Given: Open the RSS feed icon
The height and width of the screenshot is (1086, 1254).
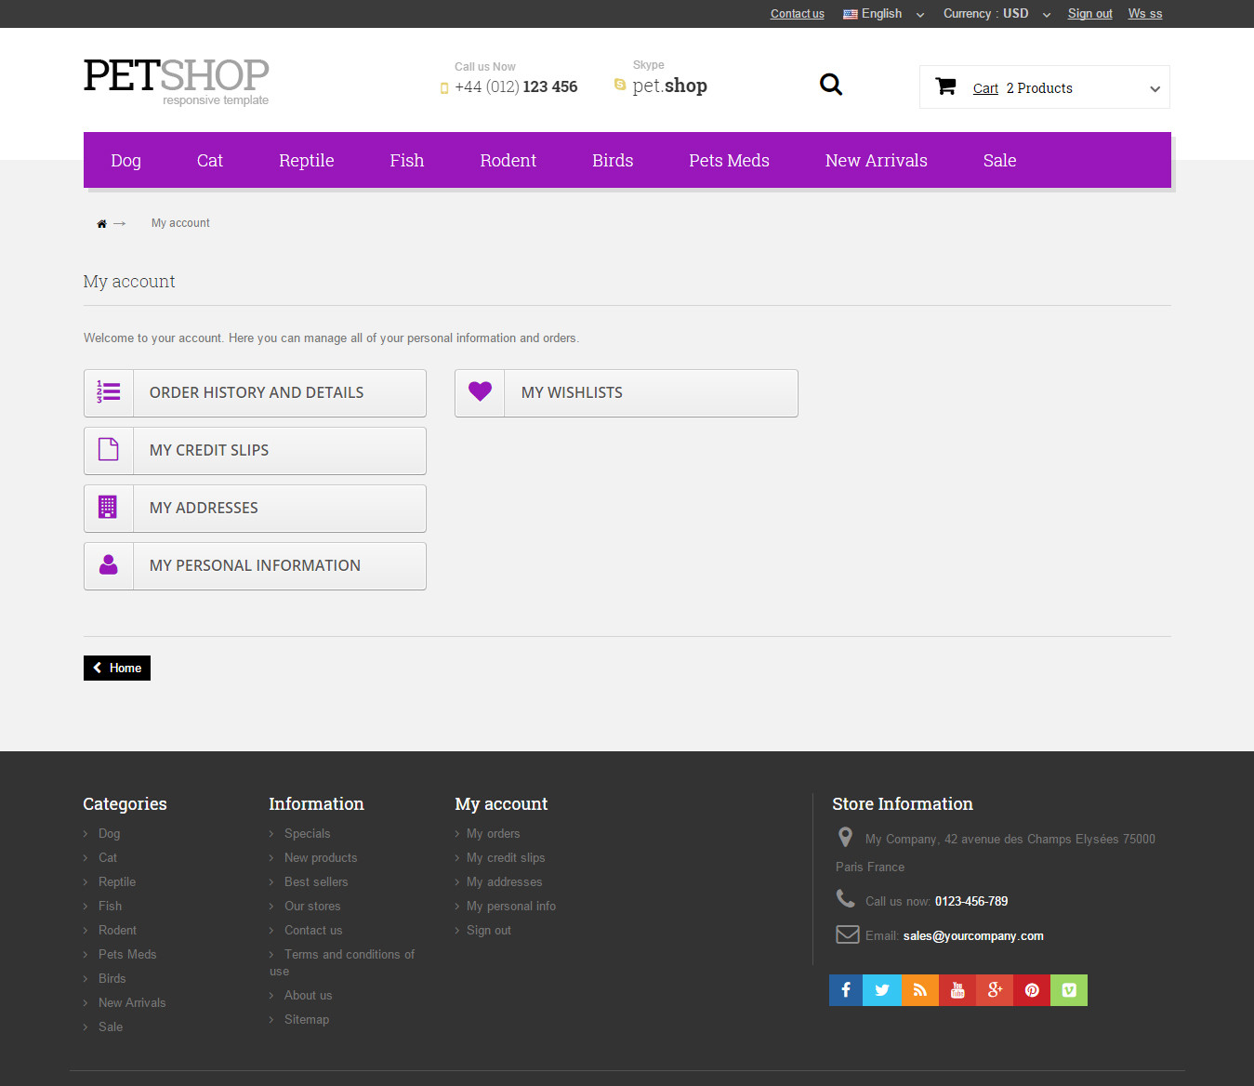Looking at the screenshot, I should click(919, 990).
